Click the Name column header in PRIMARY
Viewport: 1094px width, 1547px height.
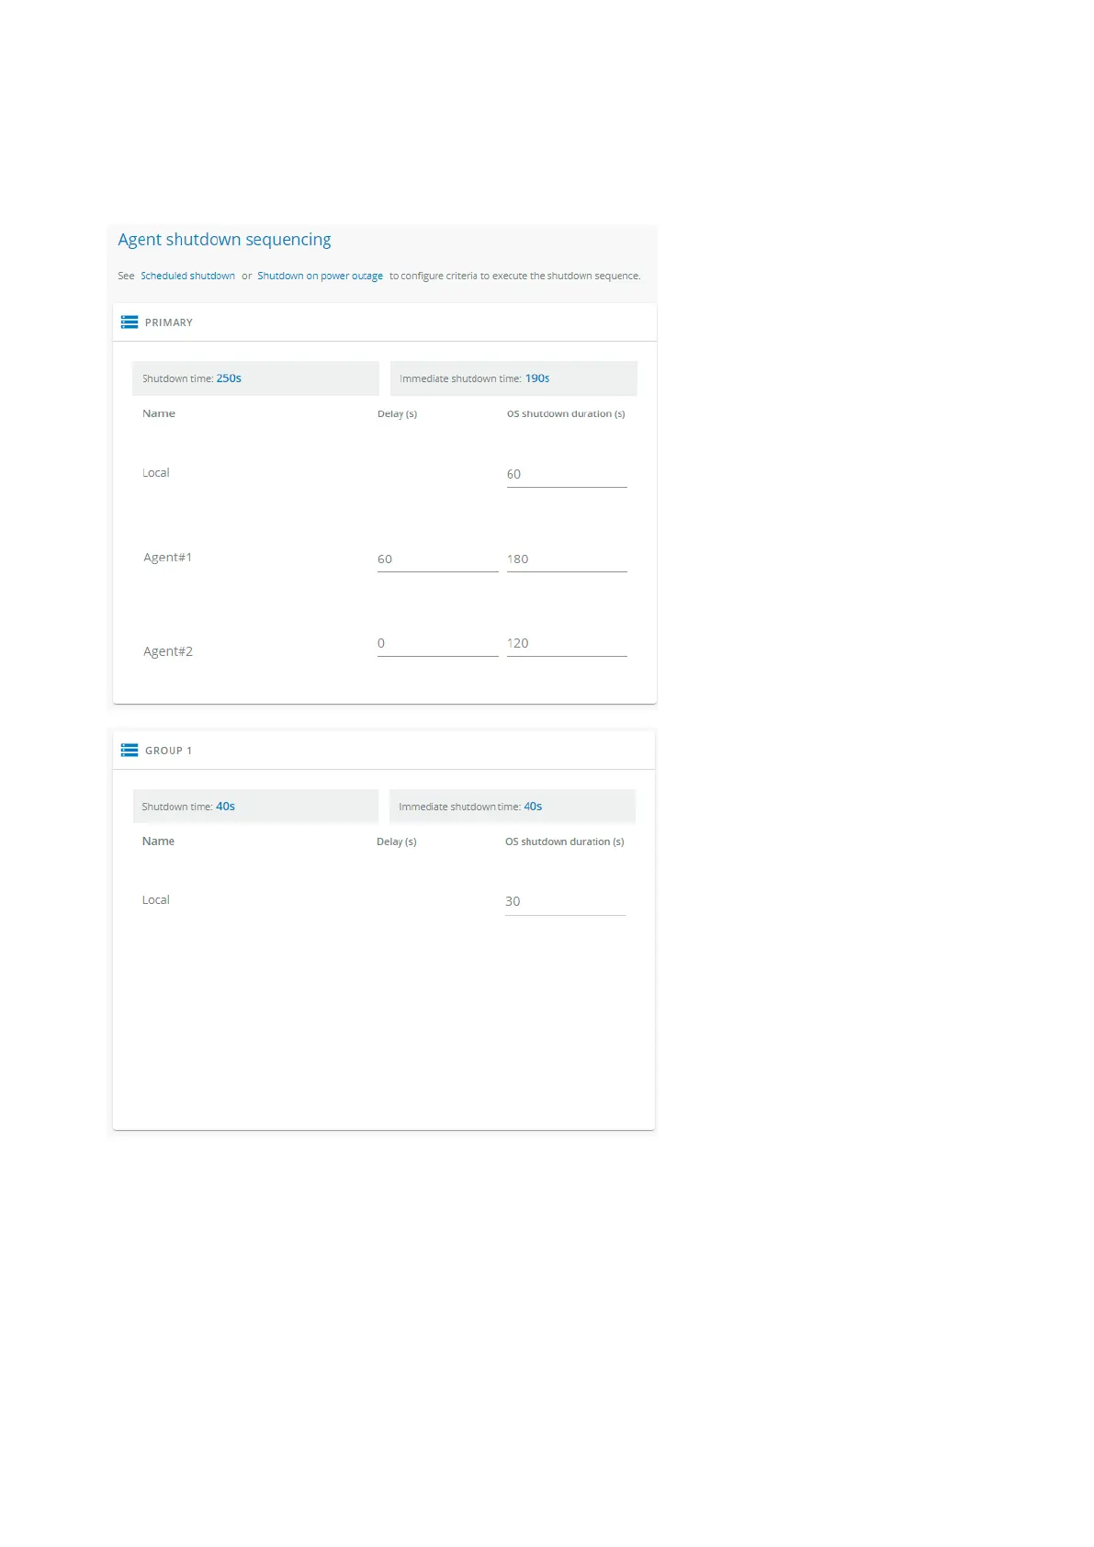pos(159,413)
